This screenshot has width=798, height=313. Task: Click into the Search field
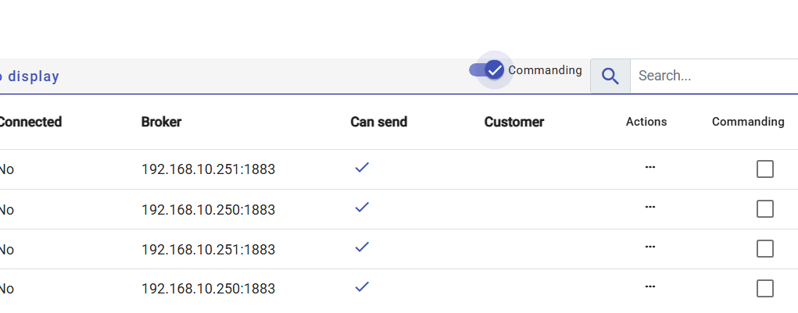711,76
